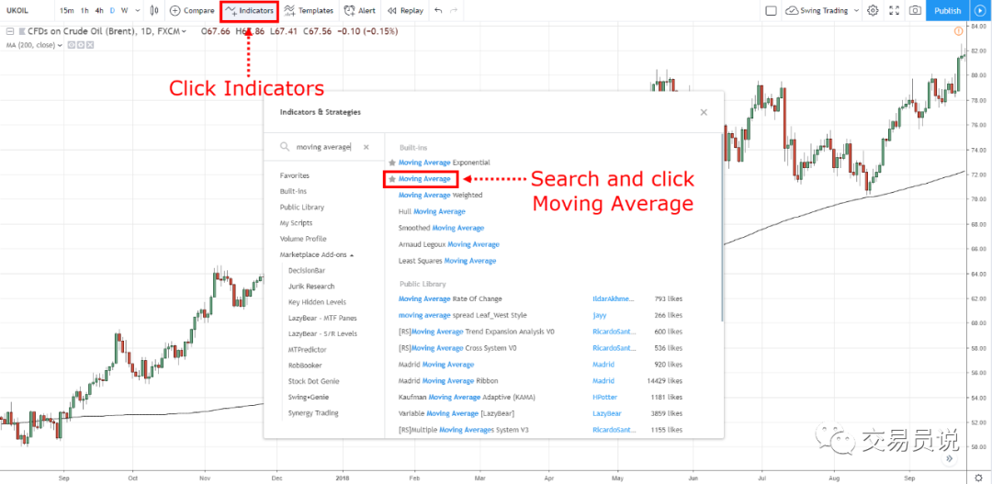
Task: Click the Compare symbol button
Action: click(x=192, y=10)
